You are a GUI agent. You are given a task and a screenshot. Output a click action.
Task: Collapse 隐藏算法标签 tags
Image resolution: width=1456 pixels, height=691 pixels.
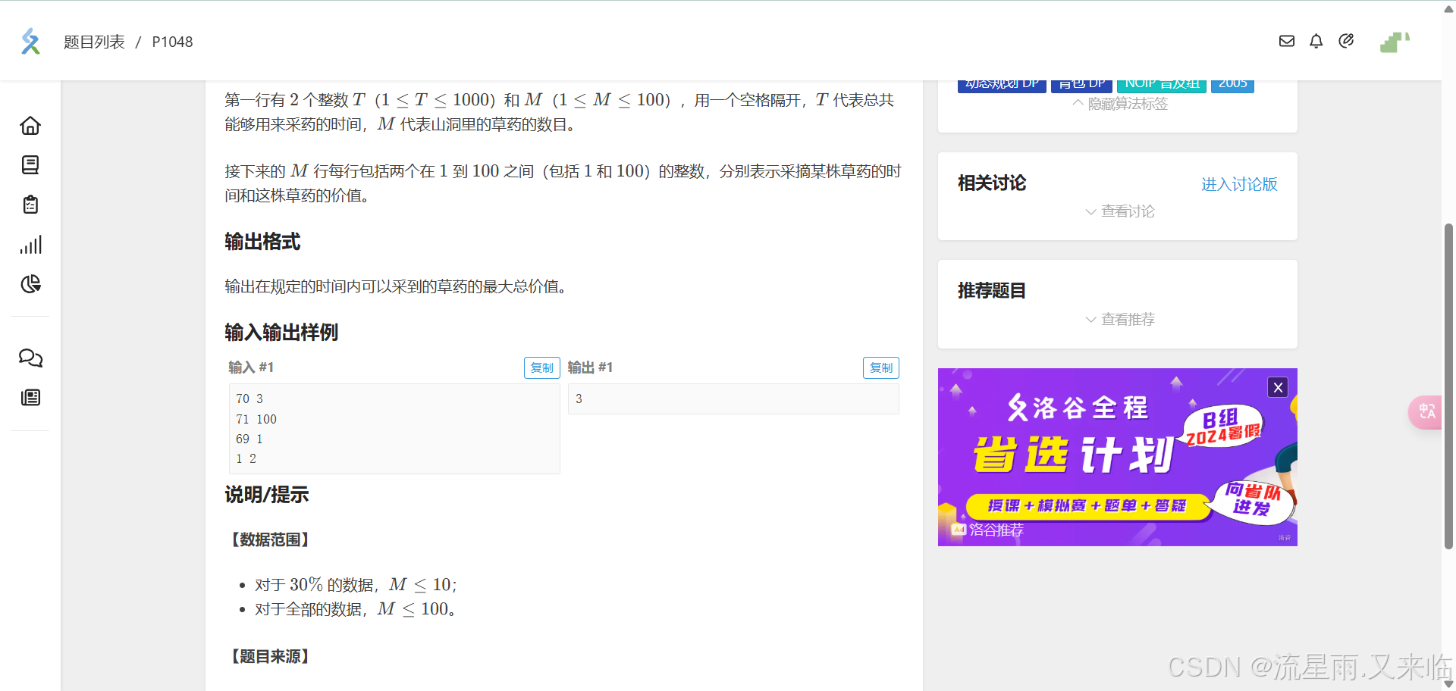click(x=1120, y=104)
